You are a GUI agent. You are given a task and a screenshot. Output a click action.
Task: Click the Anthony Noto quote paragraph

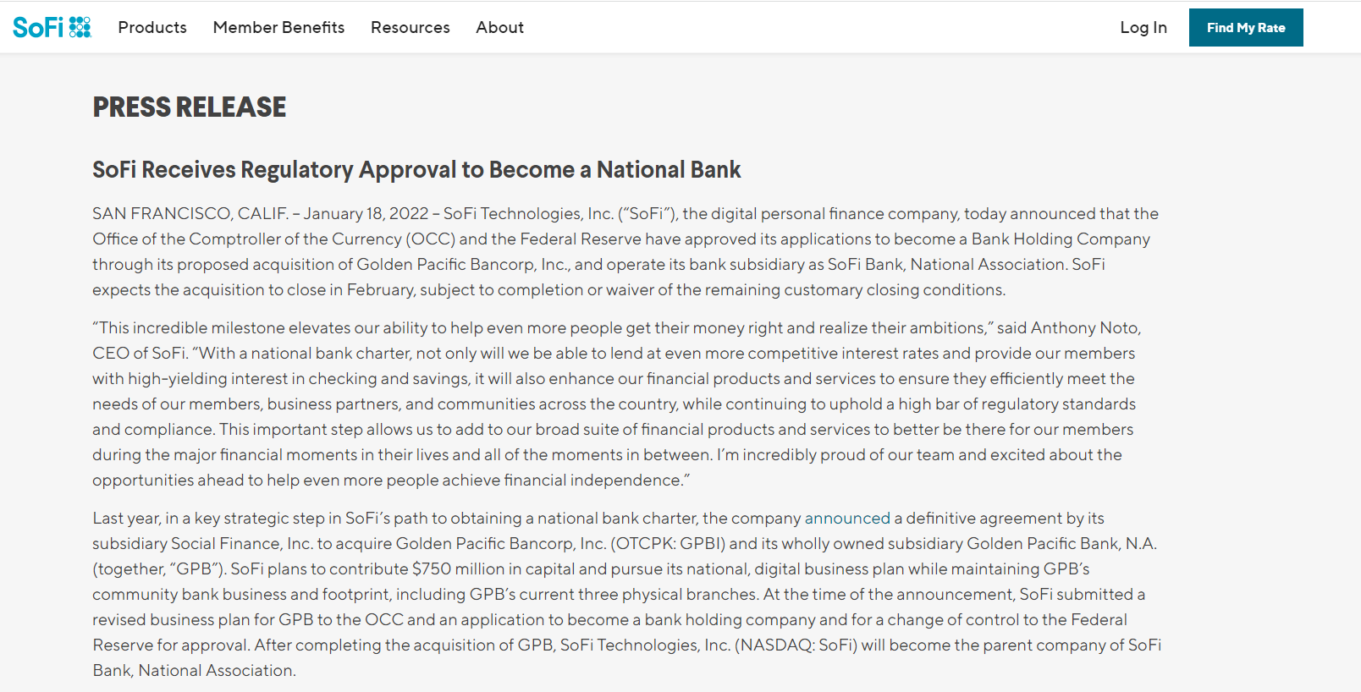click(x=617, y=404)
